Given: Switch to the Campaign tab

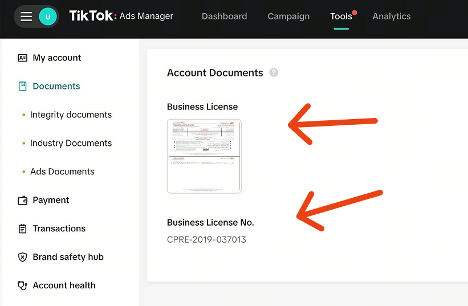Looking at the screenshot, I should pos(288,16).
